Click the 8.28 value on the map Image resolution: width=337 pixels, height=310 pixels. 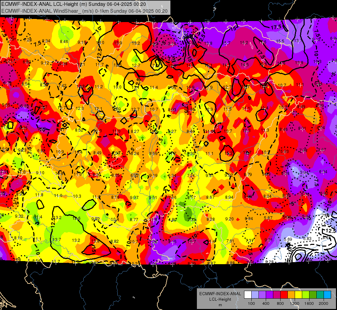point(210,219)
